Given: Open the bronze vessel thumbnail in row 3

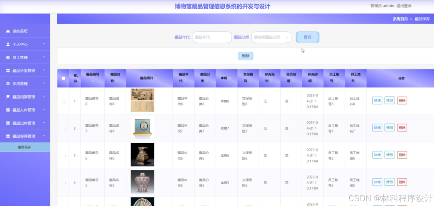Looking at the screenshot, I should click(142, 155).
